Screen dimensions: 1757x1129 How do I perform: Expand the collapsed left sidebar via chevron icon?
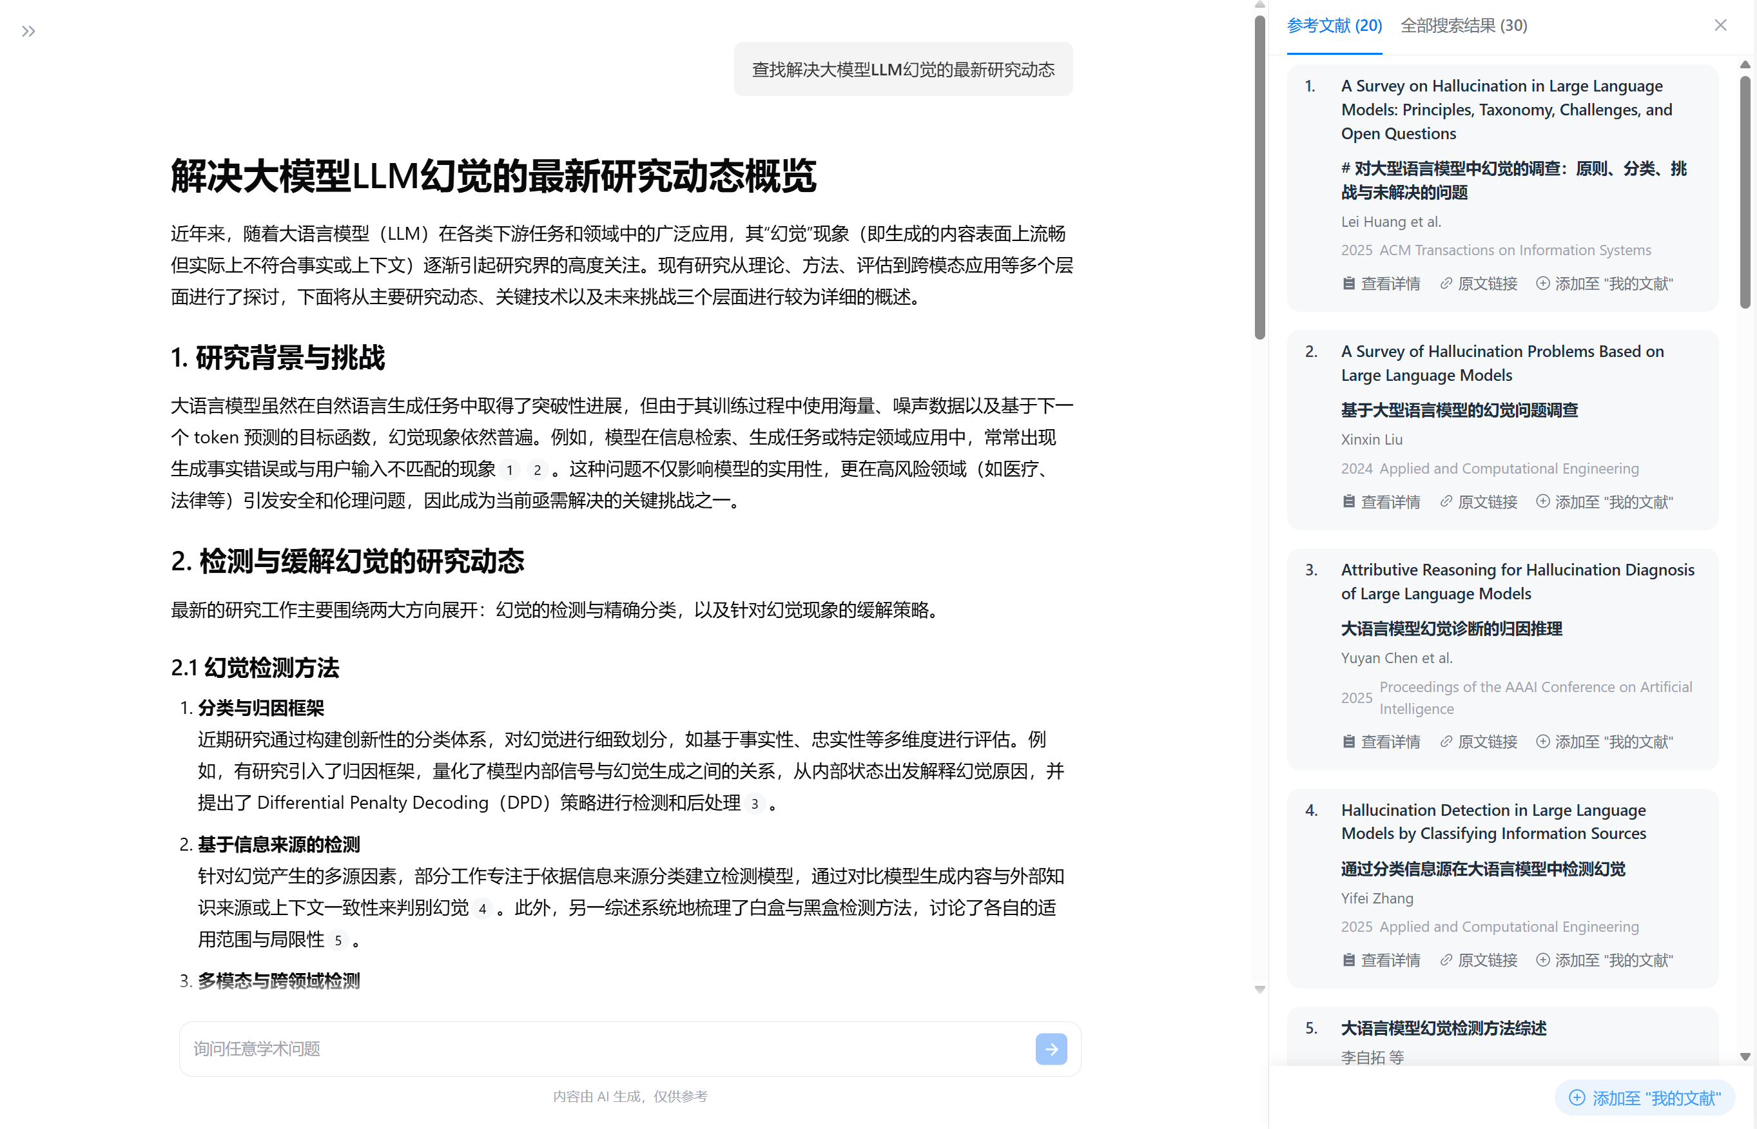28,32
